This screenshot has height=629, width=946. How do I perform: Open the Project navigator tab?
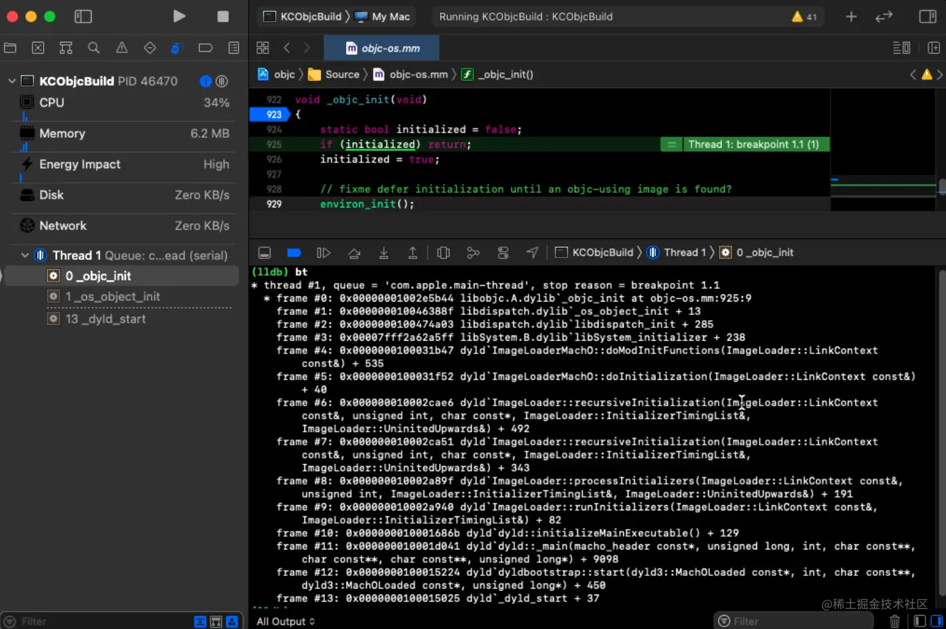10,48
